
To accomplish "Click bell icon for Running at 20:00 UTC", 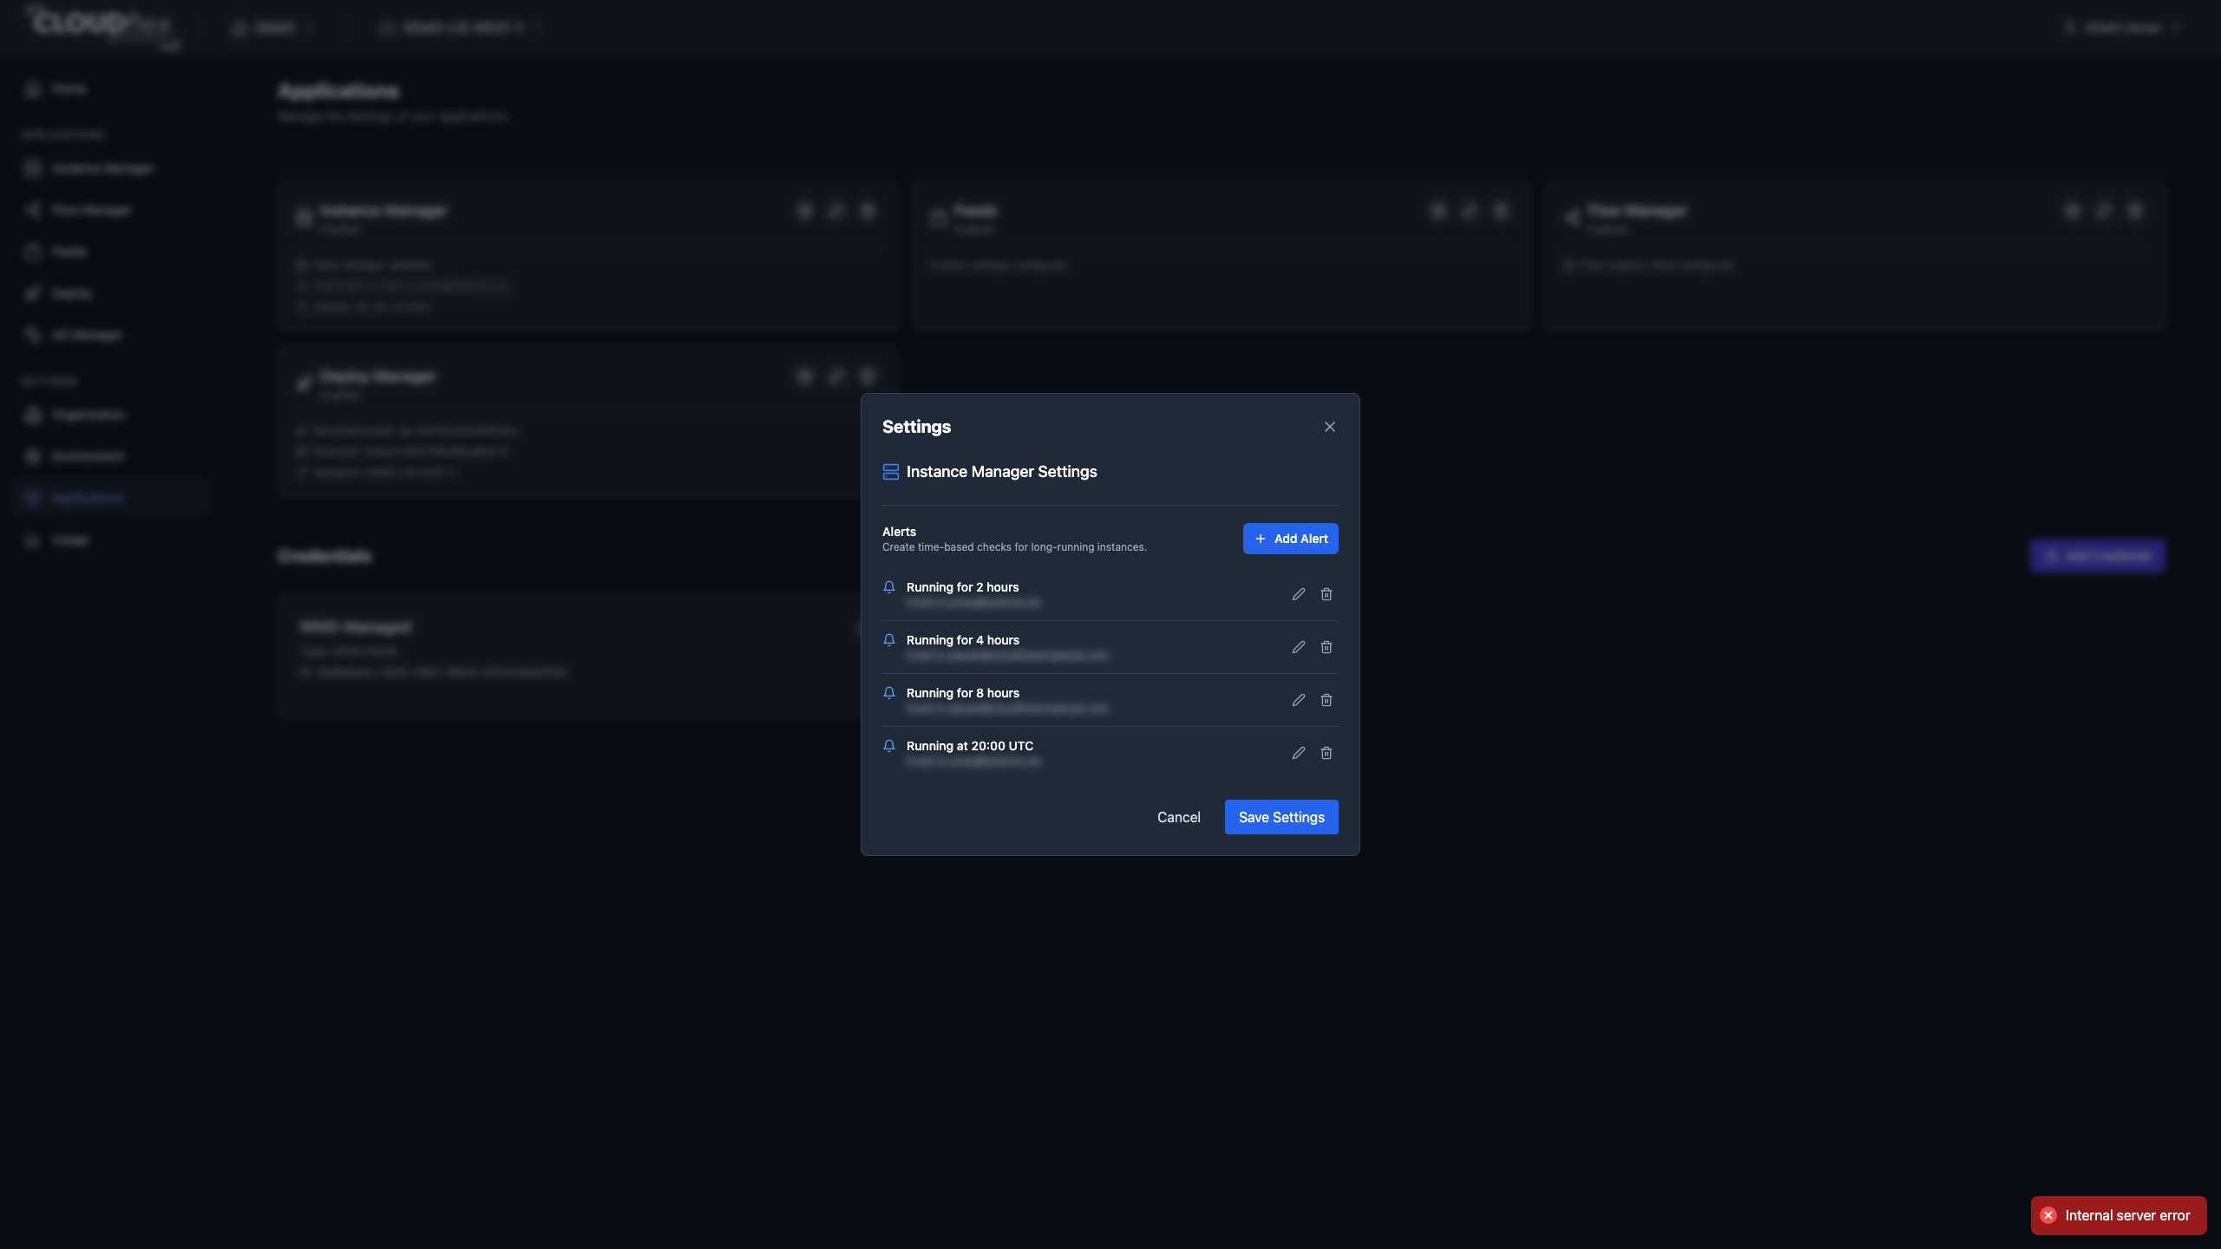I will [889, 746].
